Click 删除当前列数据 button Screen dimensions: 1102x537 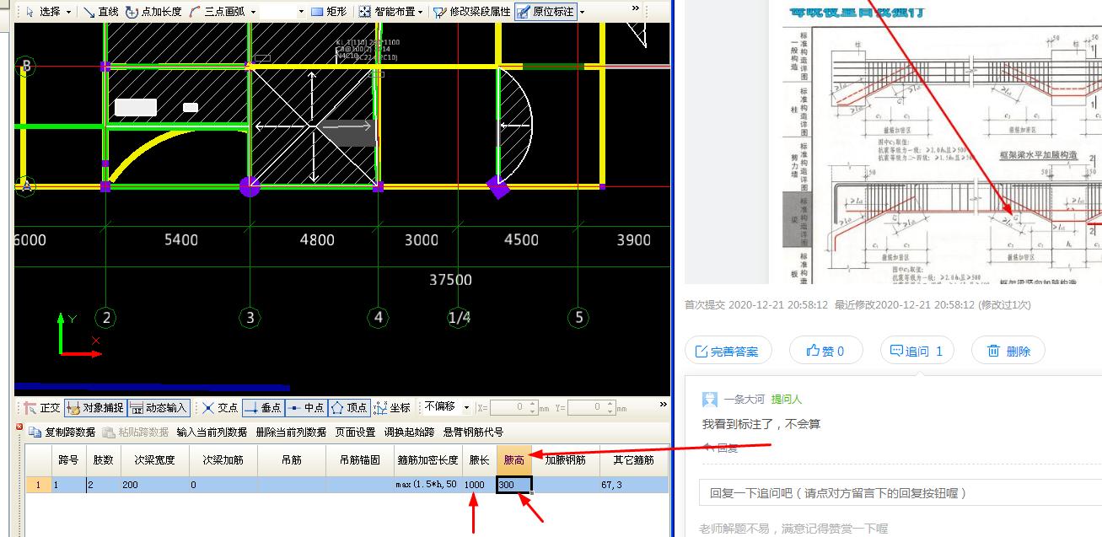coord(291,432)
